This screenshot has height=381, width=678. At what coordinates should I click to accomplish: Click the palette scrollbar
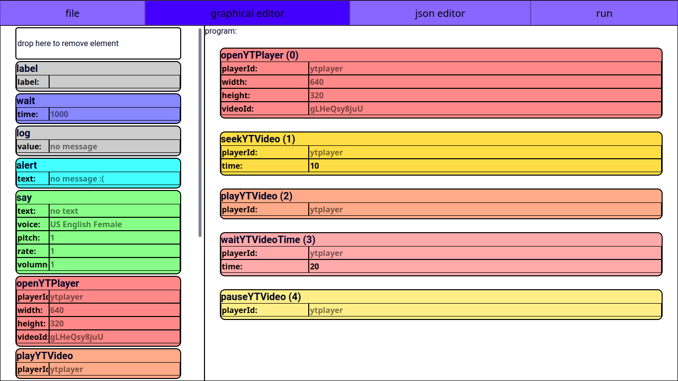click(200, 133)
